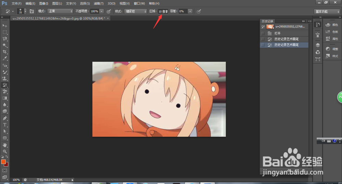Viewport: 342px width, 184px height.
Task: Open the 属性 properties panel
Action: (x=332, y=39)
